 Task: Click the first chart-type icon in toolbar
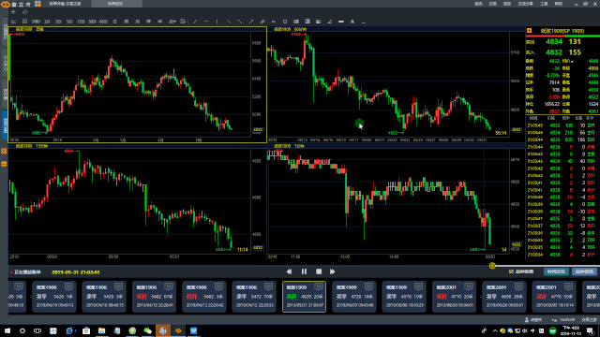pyautogui.click(x=14, y=22)
